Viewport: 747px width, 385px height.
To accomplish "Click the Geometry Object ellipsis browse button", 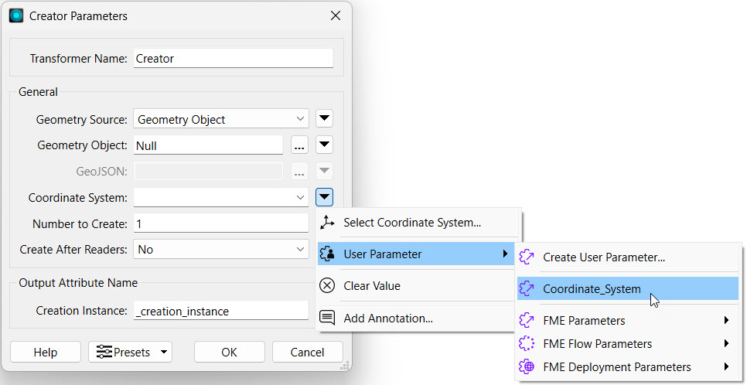I will (x=299, y=145).
